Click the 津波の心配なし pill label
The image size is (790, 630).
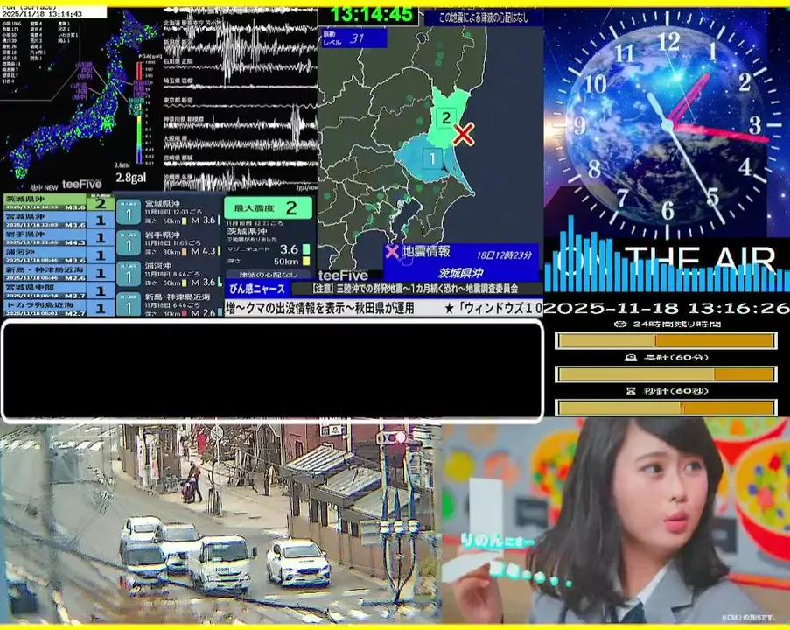click(268, 275)
